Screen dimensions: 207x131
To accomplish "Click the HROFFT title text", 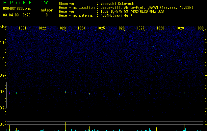I will tap(20, 3).
